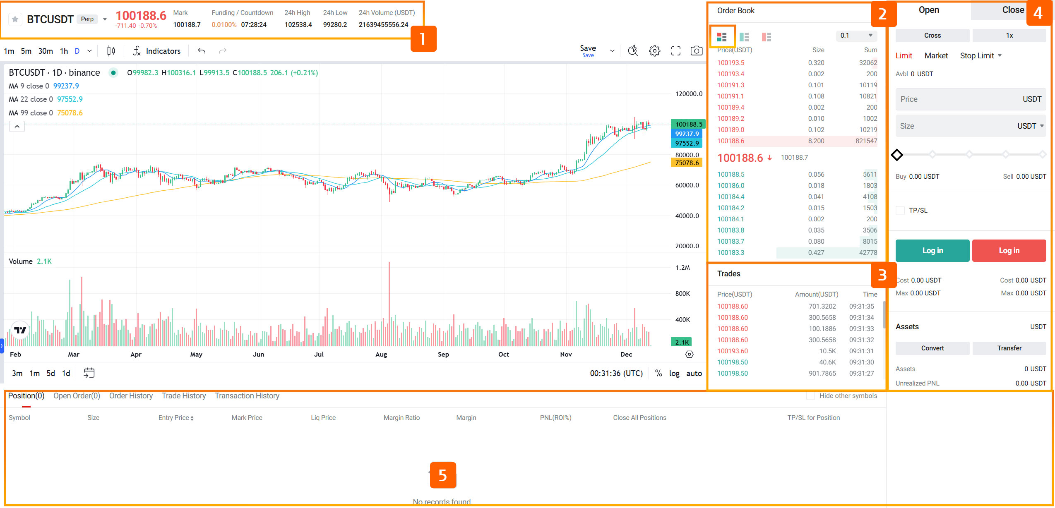Click the Trades list scrollbar

884,314
